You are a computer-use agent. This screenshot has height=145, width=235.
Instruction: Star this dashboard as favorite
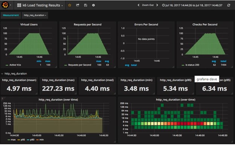tap(70, 5)
